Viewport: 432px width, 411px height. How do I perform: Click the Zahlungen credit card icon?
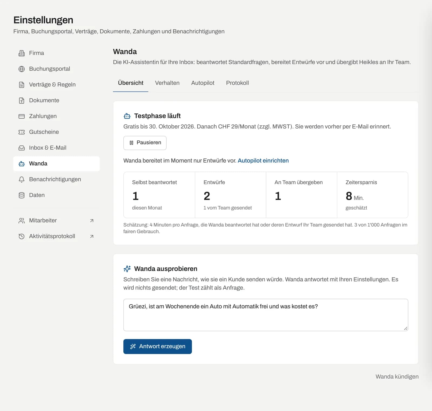pyautogui.click(x=22, y=116)
